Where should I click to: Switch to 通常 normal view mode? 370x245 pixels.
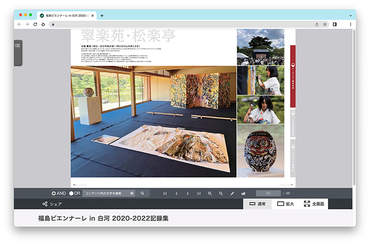257,204
